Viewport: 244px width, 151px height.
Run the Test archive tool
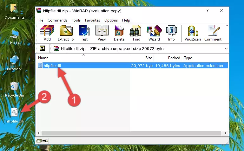(84, 33)
